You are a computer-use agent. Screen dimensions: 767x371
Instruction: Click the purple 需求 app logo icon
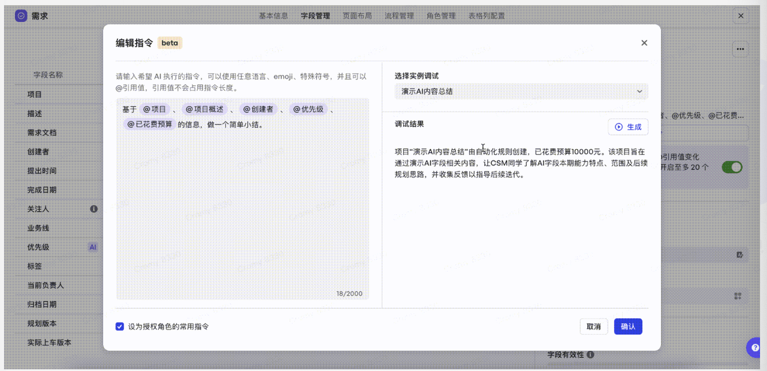21,16
